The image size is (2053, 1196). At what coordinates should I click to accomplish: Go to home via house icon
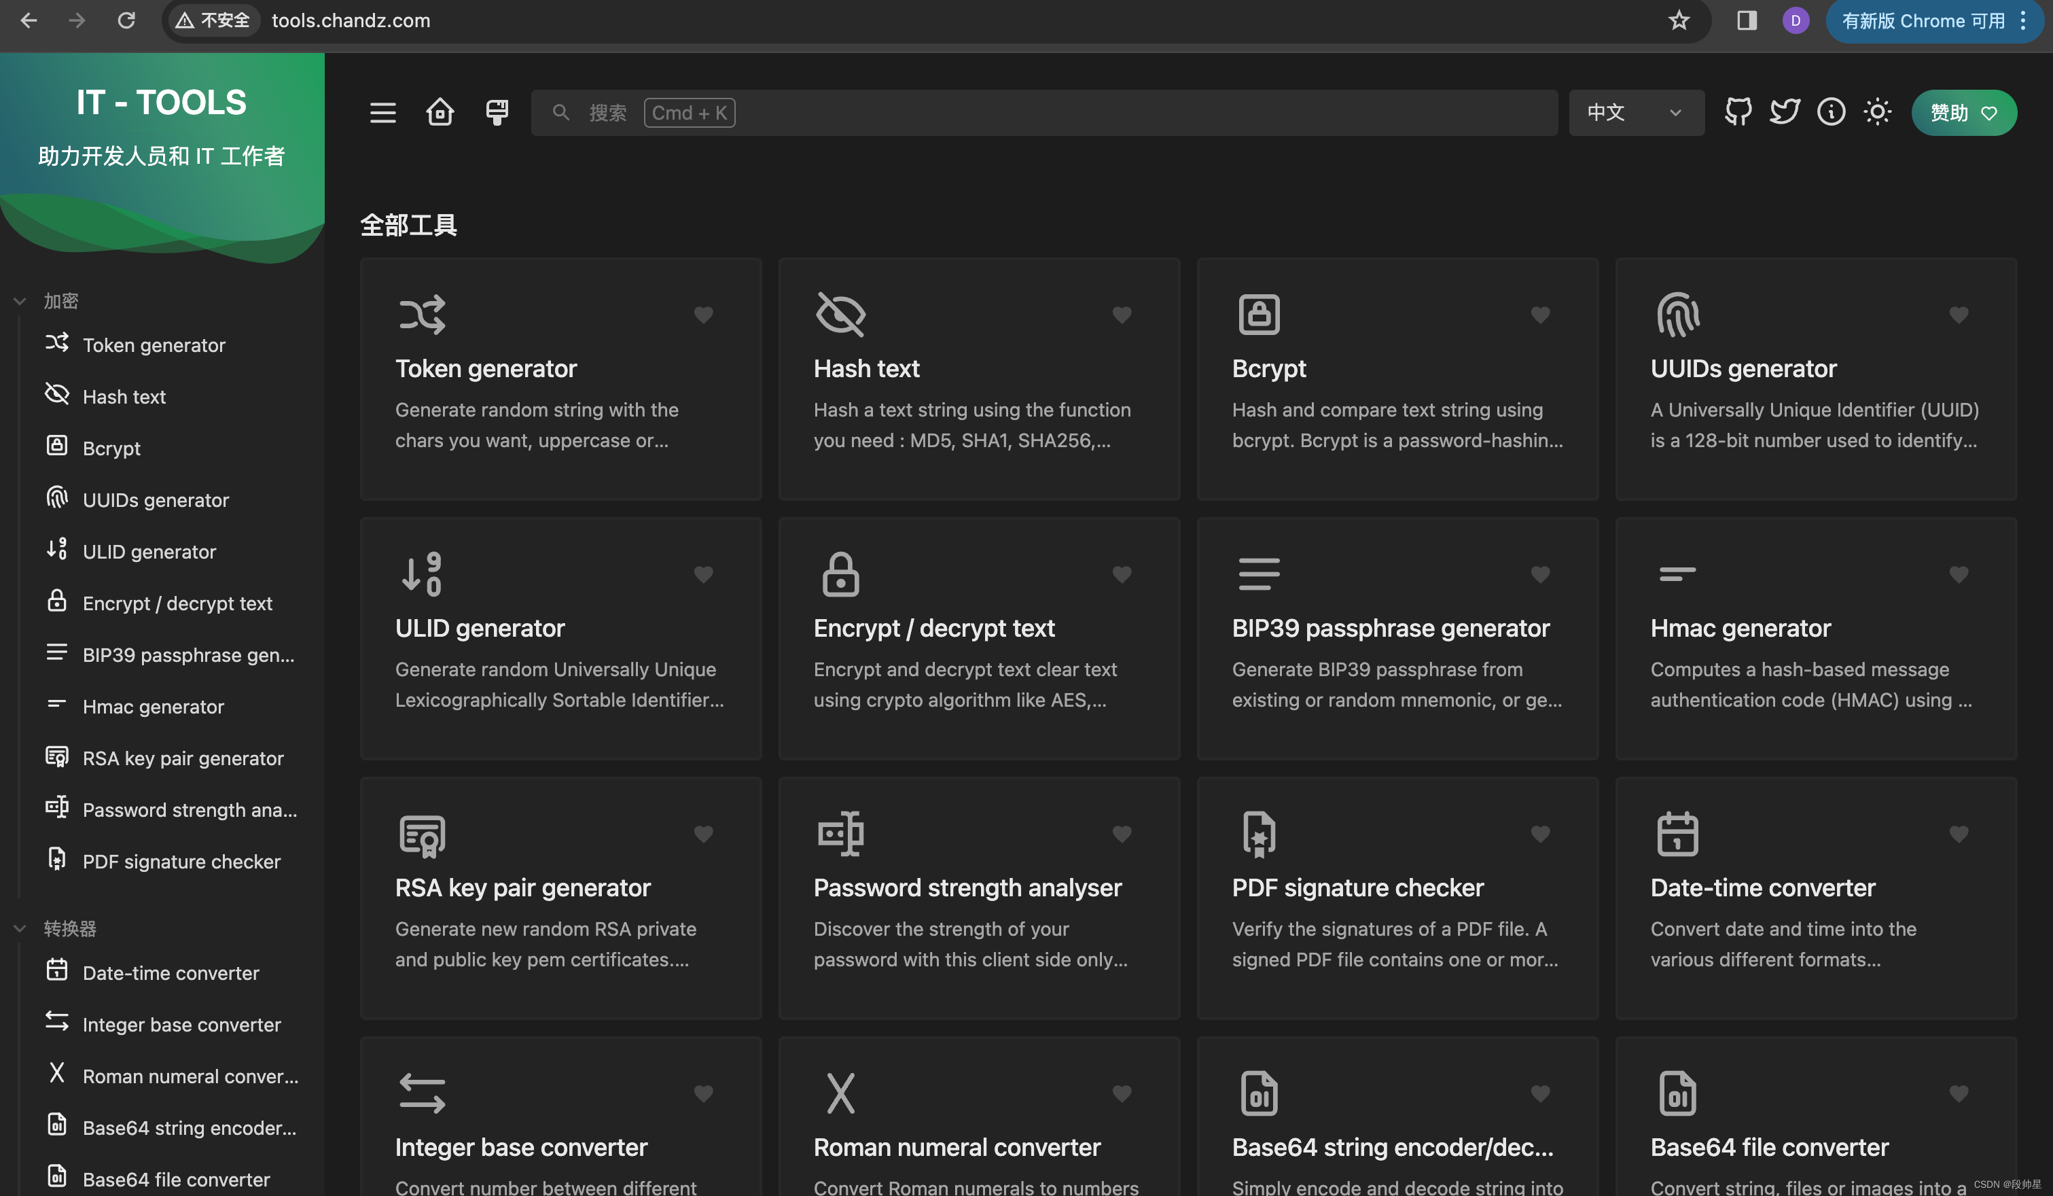(x=440, y=111)
